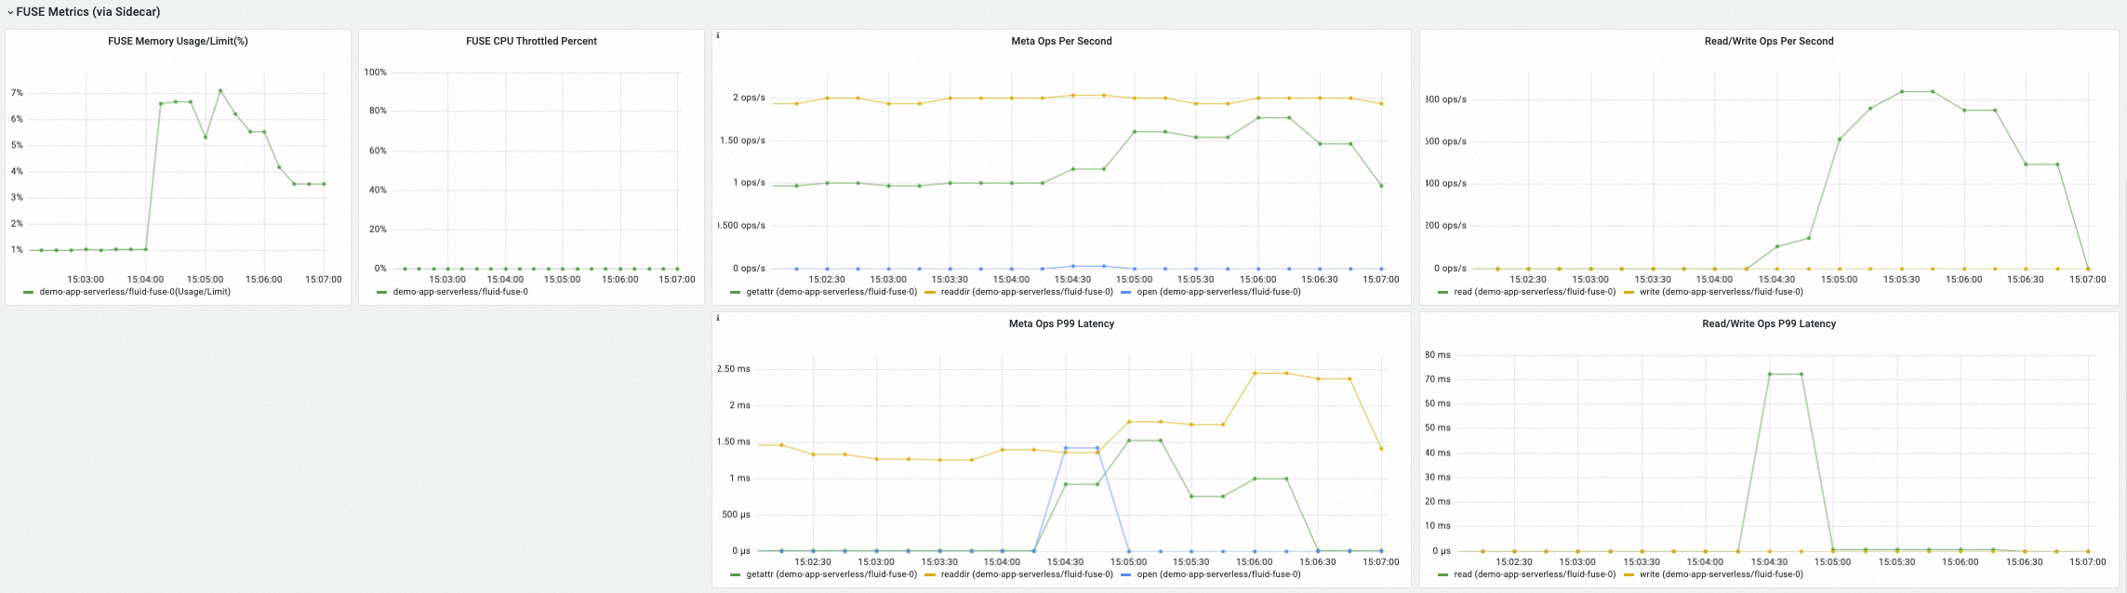Toggle write series in Read/Write P99 Latency legend
Image resolution: width=2127 pixels, height=593 pixels.
[1722, 574]
